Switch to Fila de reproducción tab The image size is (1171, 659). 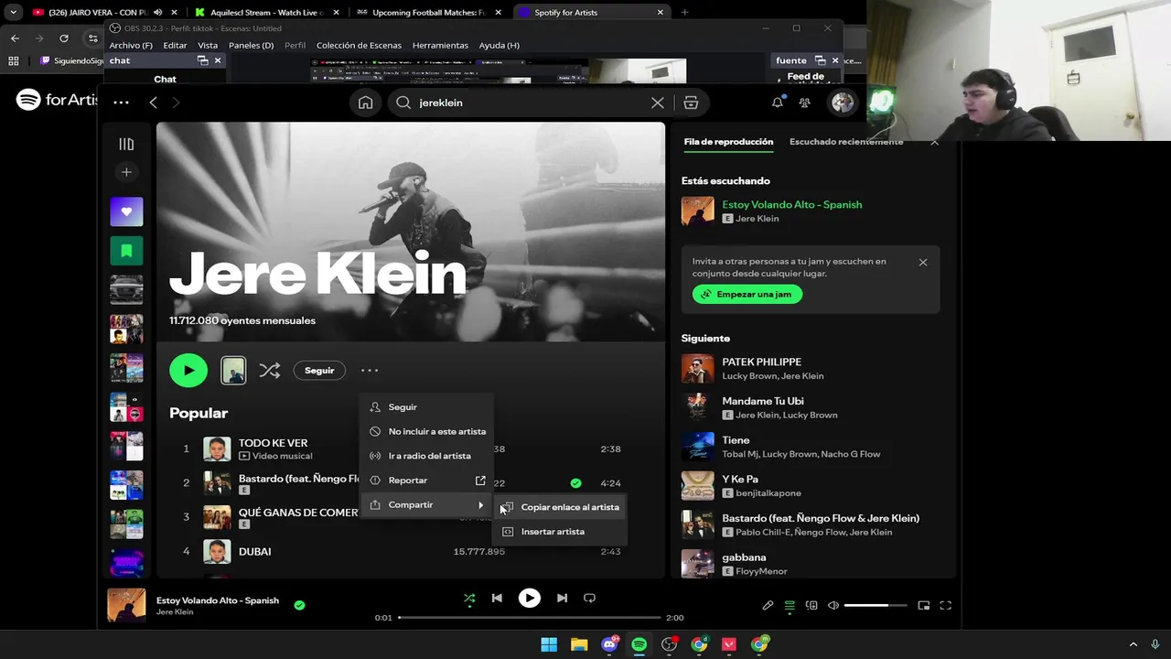pos(728,142)
